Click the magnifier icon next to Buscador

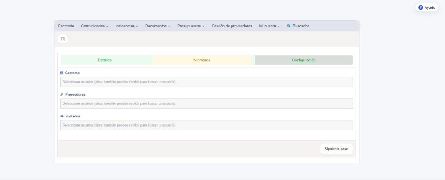[289, 26]
